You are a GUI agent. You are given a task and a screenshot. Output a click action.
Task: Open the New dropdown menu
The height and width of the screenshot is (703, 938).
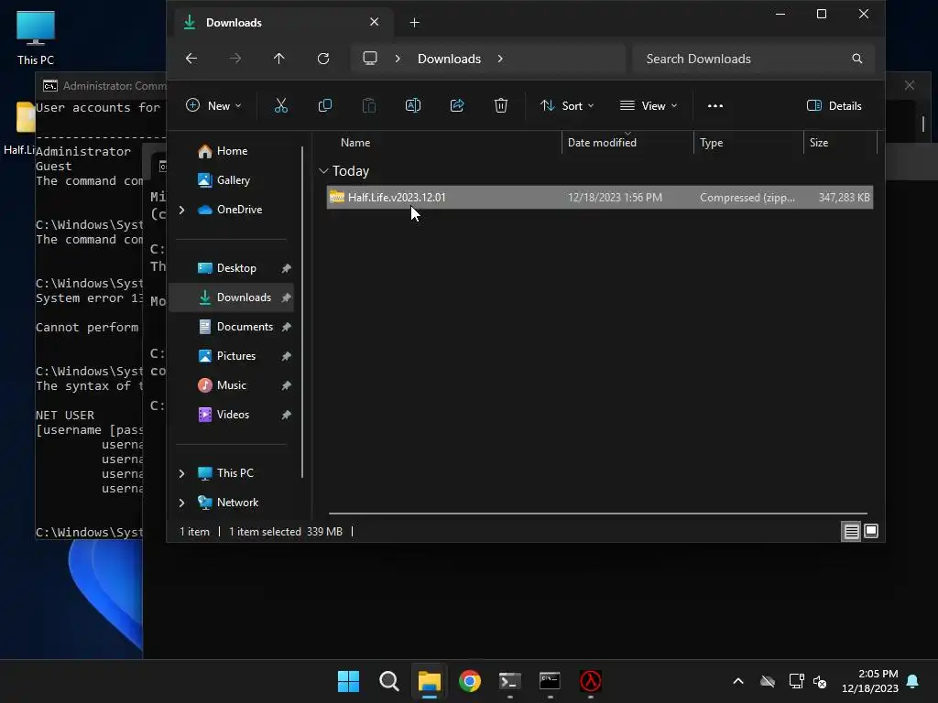213,106
